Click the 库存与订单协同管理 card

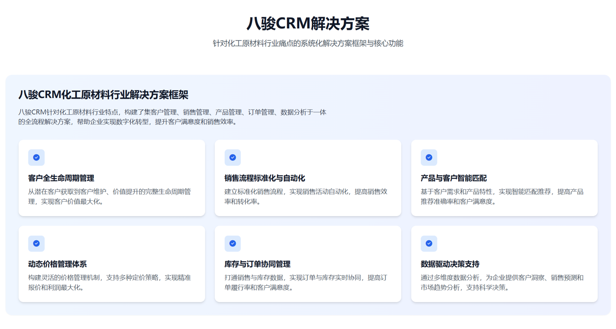tap(308, 264)
